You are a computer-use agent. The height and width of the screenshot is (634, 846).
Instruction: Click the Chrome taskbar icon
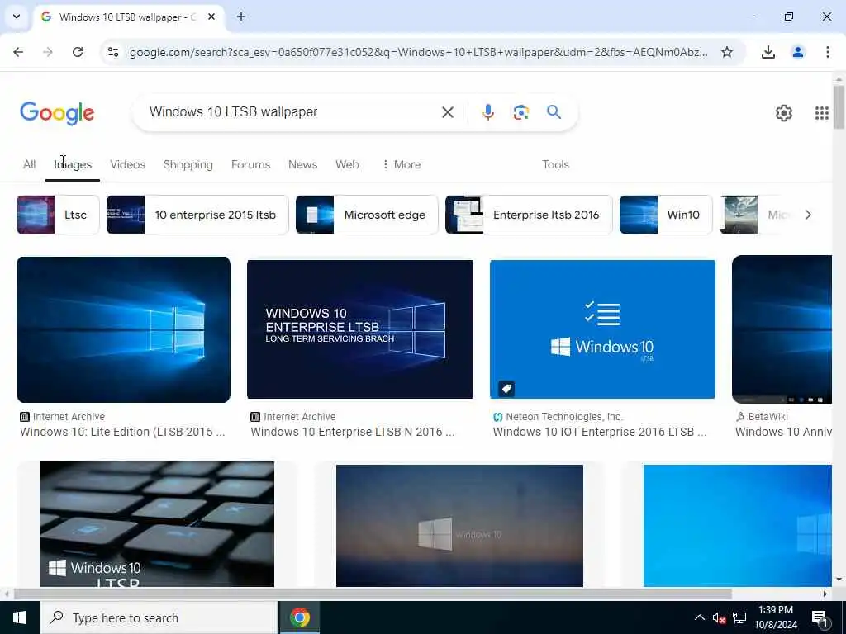(299, 617)
